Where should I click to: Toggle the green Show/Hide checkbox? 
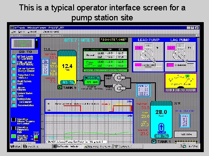[13, 136]
